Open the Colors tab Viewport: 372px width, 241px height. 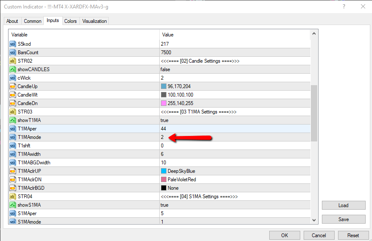point(70,21)
